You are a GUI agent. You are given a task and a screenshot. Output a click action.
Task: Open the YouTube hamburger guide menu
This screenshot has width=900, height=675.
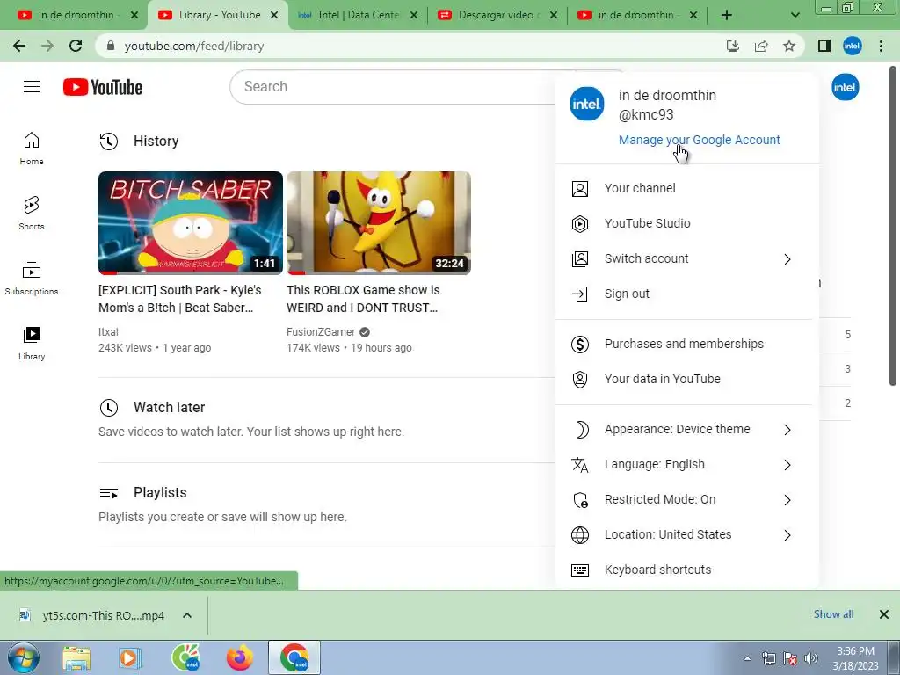[x=32, y=87]
